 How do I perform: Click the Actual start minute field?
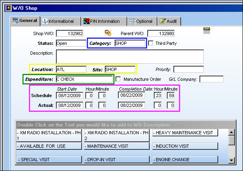tap(102, 105)
